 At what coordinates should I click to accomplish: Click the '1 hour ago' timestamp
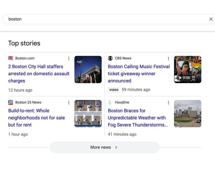pos(18,134)
